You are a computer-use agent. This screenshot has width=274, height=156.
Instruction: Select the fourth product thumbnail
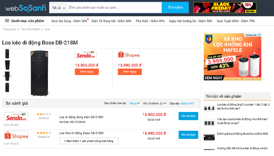click(x=7, y=87)
